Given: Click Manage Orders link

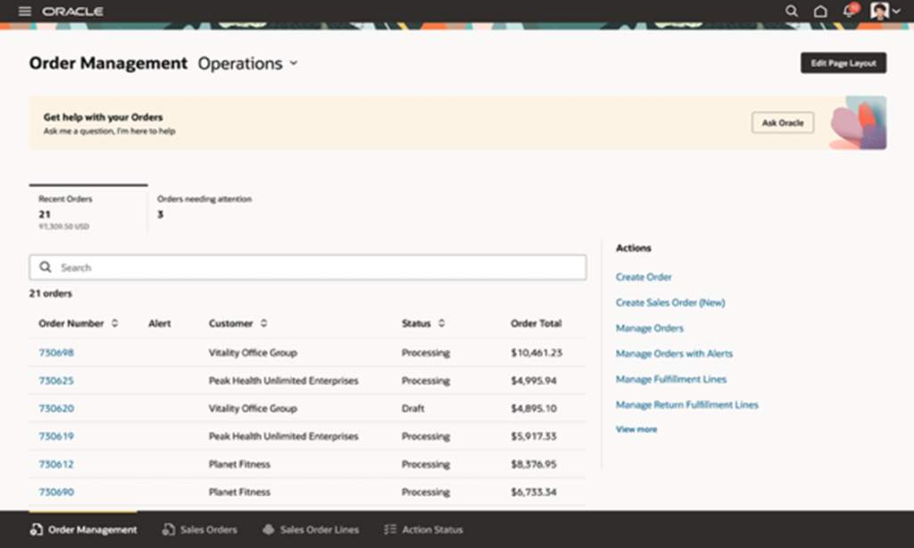Looking at the screenshot, I should click(650, 328).
